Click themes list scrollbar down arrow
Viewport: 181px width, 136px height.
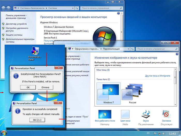175,105
